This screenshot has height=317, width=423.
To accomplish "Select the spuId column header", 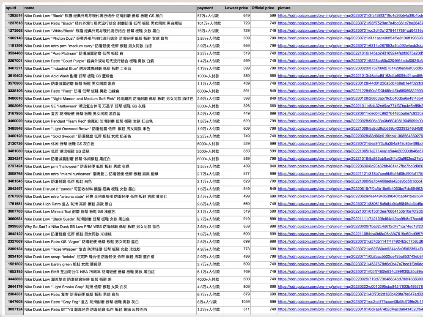I will 14,8.
